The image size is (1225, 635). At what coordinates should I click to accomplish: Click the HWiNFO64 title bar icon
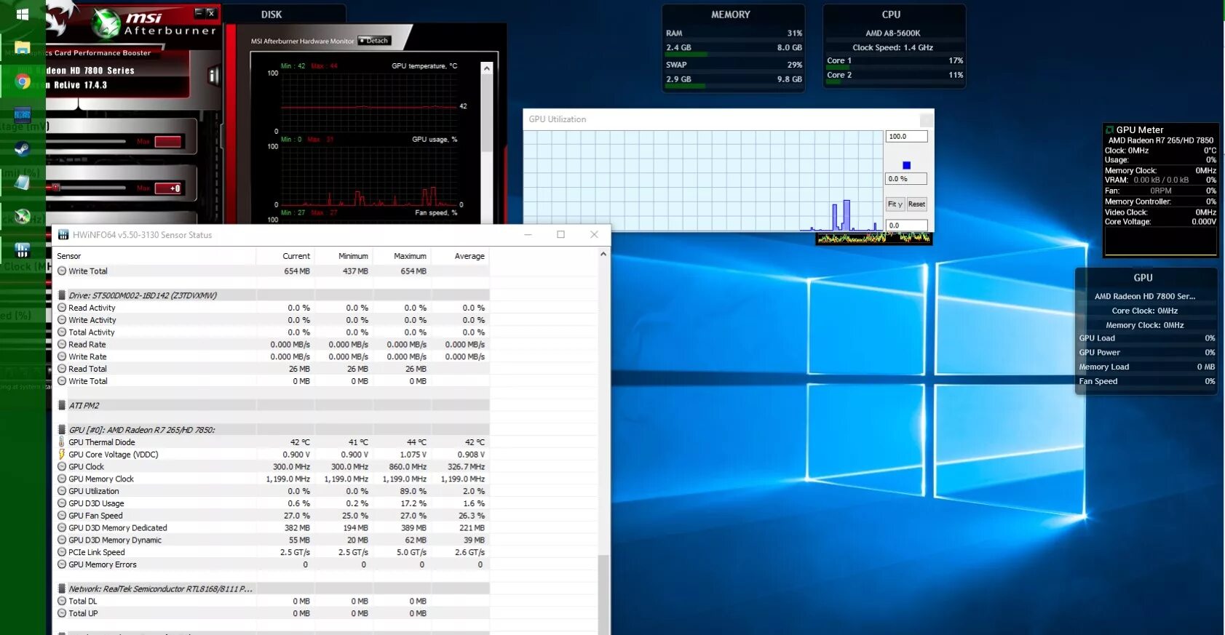click(63, 235)
